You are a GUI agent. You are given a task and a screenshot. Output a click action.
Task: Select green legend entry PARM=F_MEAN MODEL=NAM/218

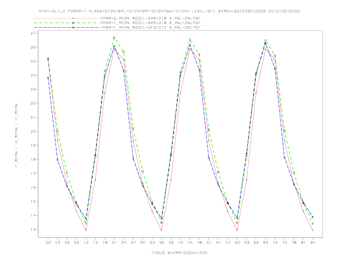(150, 23)
